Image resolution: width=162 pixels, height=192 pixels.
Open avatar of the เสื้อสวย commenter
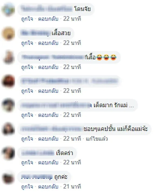click(x=8, y=34)
